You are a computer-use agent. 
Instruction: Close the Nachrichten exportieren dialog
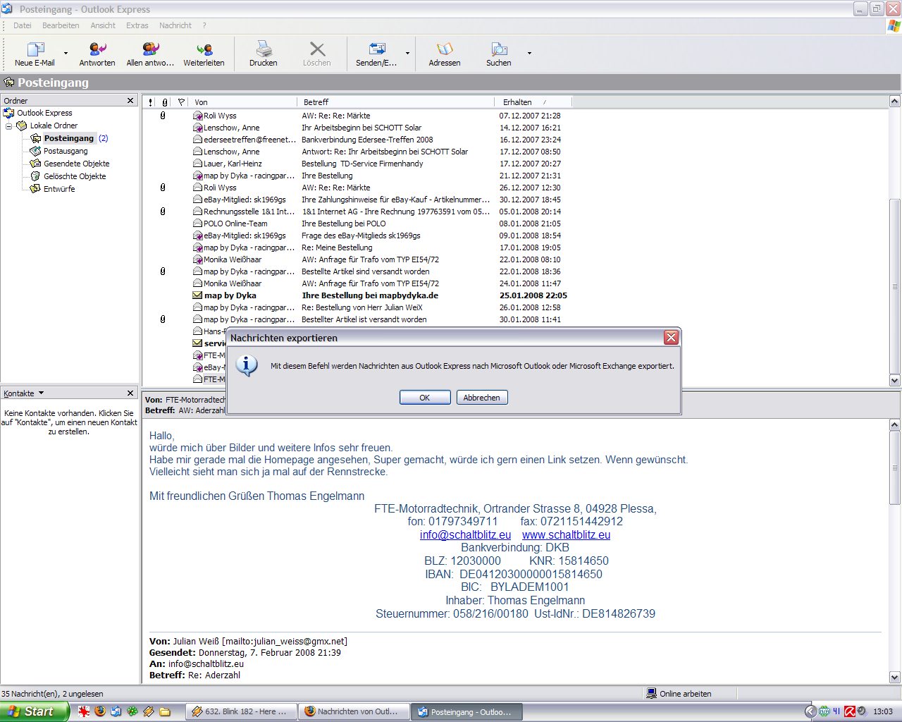tap(671, 338)
